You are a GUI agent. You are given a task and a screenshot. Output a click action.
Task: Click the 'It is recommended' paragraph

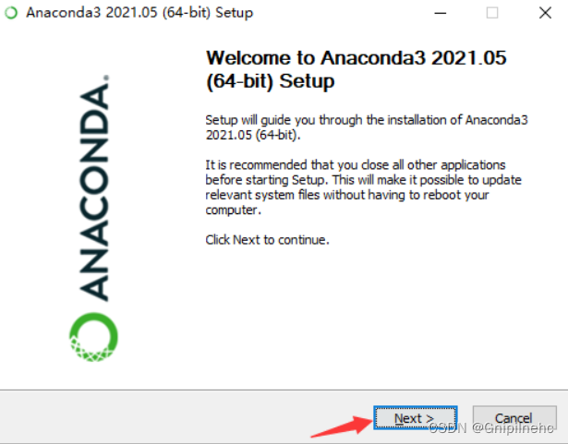pos(363,187)
